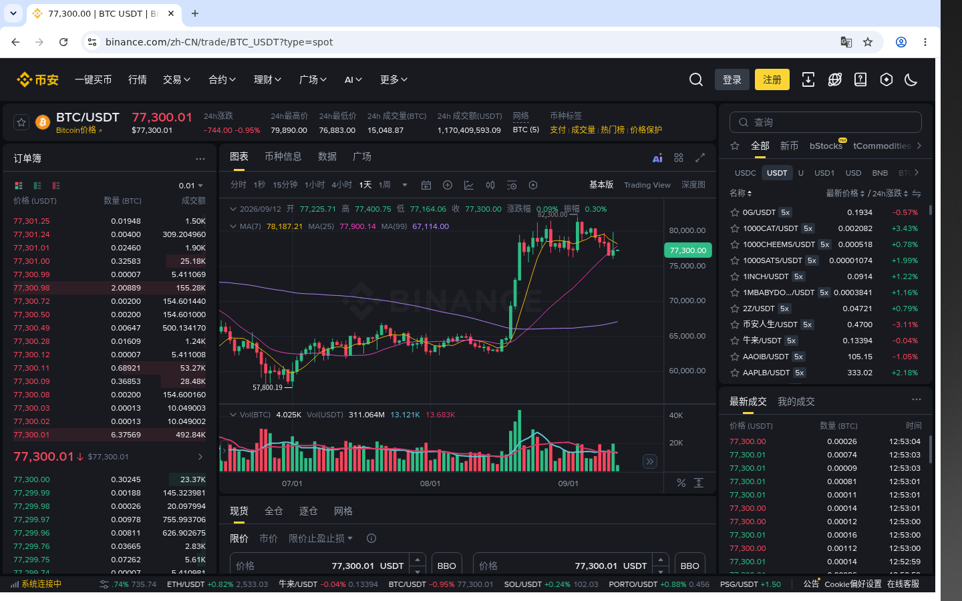Image resolution: width=962 pixels, height=601 pixels.
Task: Open the order book 0.01 precision dropdown
Action: tap(191, 186)
